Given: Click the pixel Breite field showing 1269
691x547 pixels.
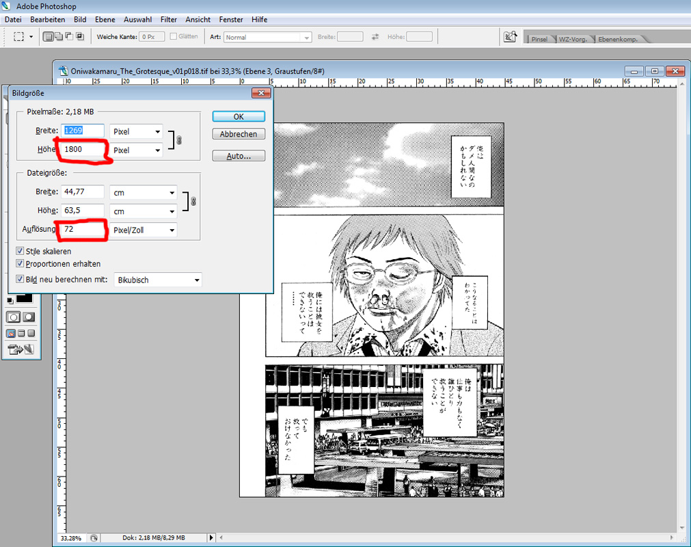Looking at the screenshot, I should click(x=83, y=131).
